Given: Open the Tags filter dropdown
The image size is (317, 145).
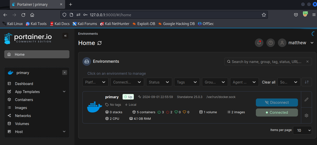Looking at the screenshot, I should 187,82.
